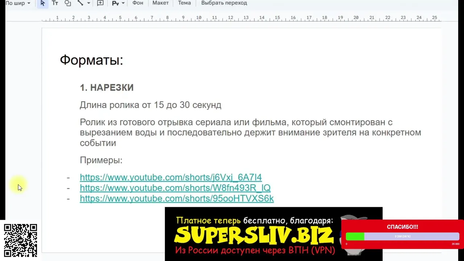Select the shape tool
Viewport: 464px width, 261px height.
tap(68, 3)
